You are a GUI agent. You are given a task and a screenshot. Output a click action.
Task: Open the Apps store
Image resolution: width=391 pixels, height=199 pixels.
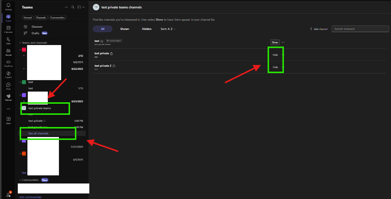(8, 120)
